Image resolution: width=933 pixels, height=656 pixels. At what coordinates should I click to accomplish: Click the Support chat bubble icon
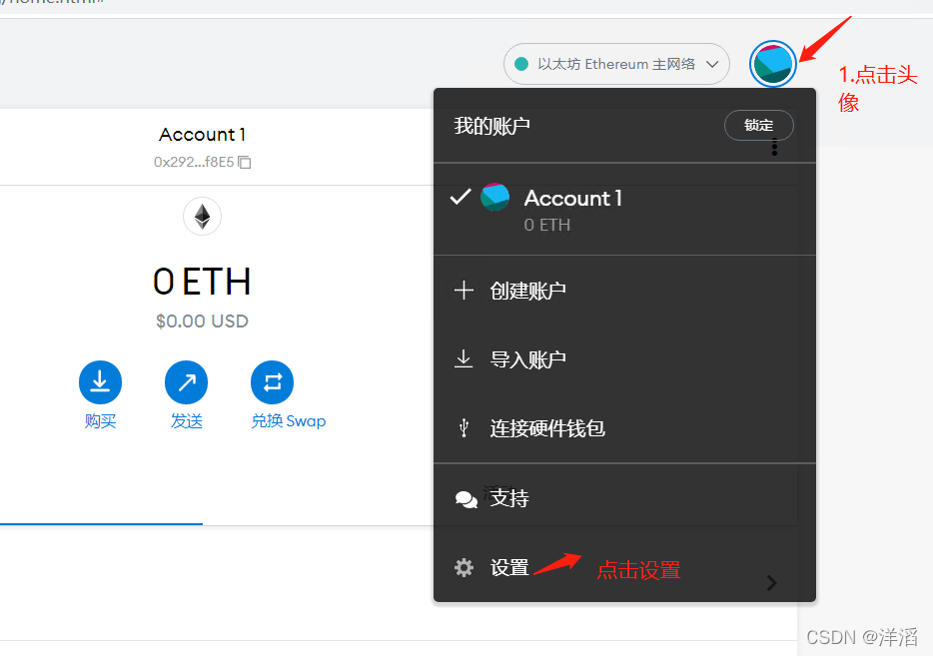(466, 499)
